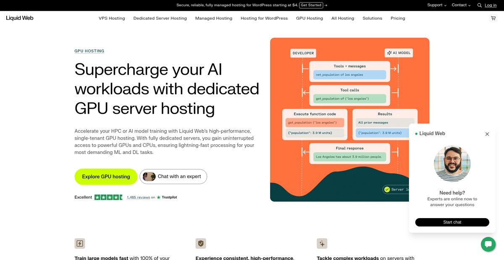Screen dimensions: 504x260
Task: Click the green server checkmark badge
Action: (387, 190)
